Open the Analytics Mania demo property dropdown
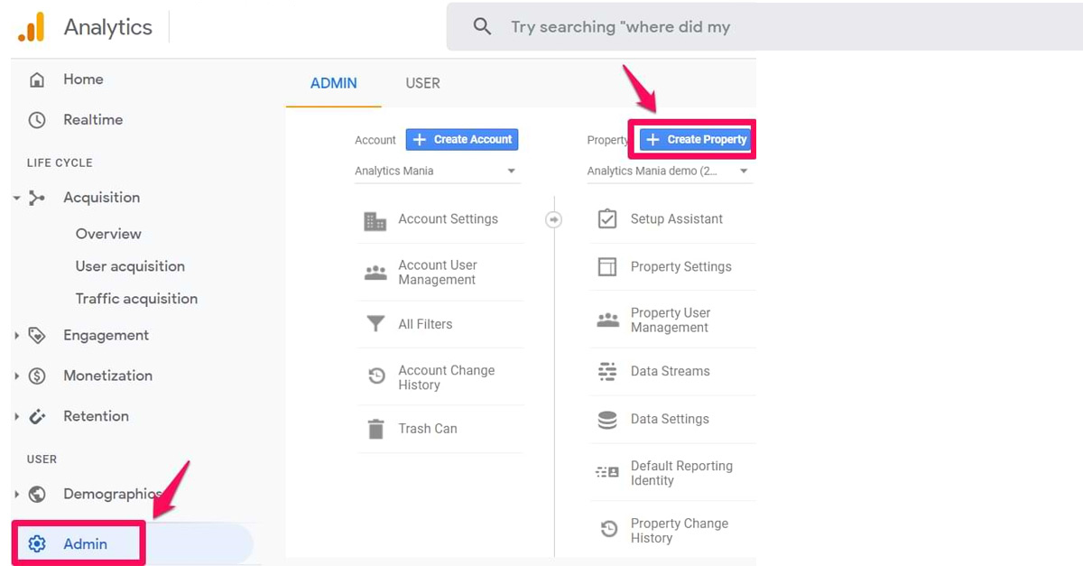Screen dimensions: 1083x566 point(670,171)
